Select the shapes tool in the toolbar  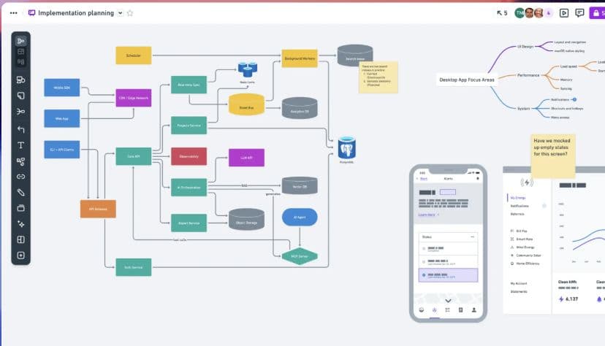[x=21, y=80]
